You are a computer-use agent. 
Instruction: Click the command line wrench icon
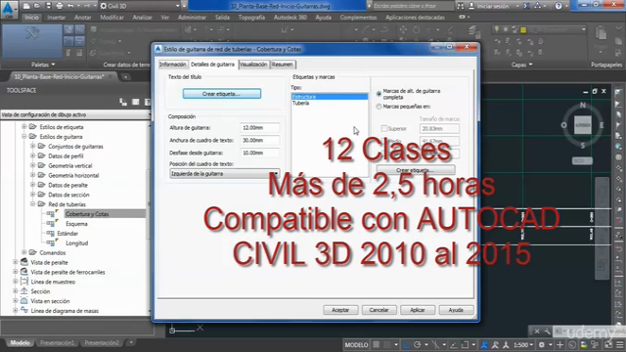[x=547, y=331]
